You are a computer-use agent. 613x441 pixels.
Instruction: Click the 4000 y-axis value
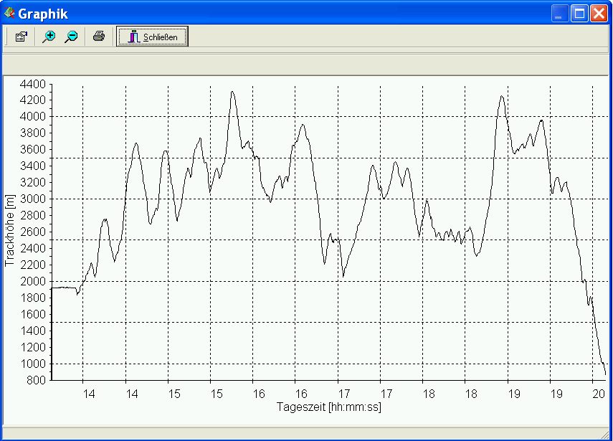pyautogui.click(x=32, y=116)
